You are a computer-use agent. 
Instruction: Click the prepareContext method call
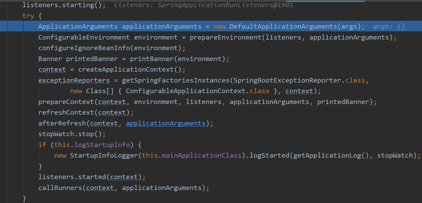tap(66, 102)
